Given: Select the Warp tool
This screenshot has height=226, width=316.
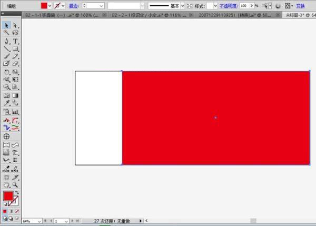Looking at the screenshot, I should 6,80.
